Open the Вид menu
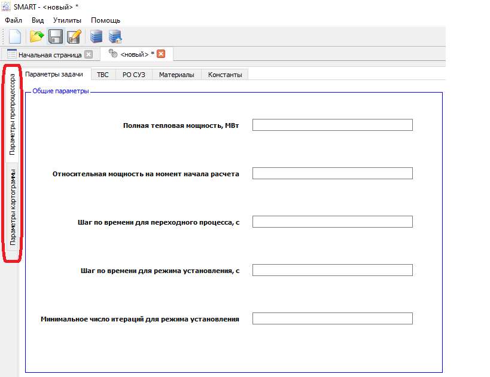Screen dimensions: 490x377 point(38,20)
